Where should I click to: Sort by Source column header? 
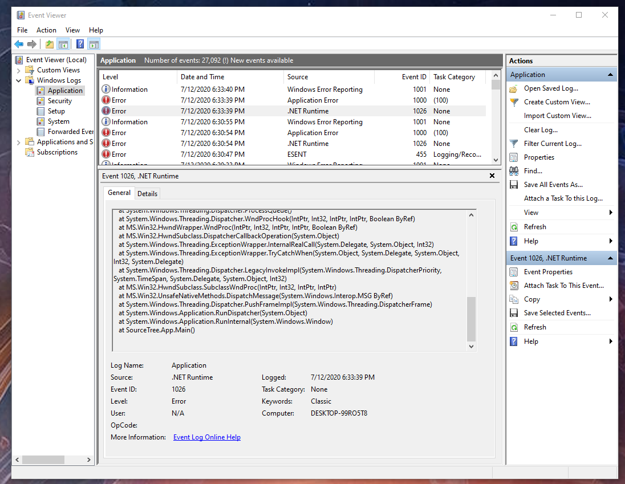(329, 77)
